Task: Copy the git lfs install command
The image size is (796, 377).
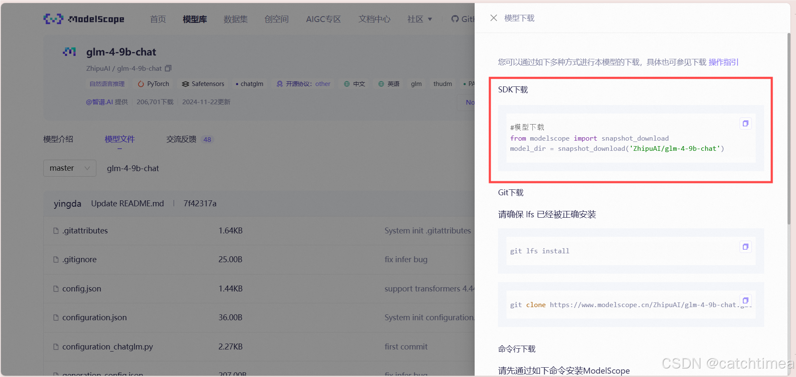Action: pyautogui.click(x=745, y=247)
